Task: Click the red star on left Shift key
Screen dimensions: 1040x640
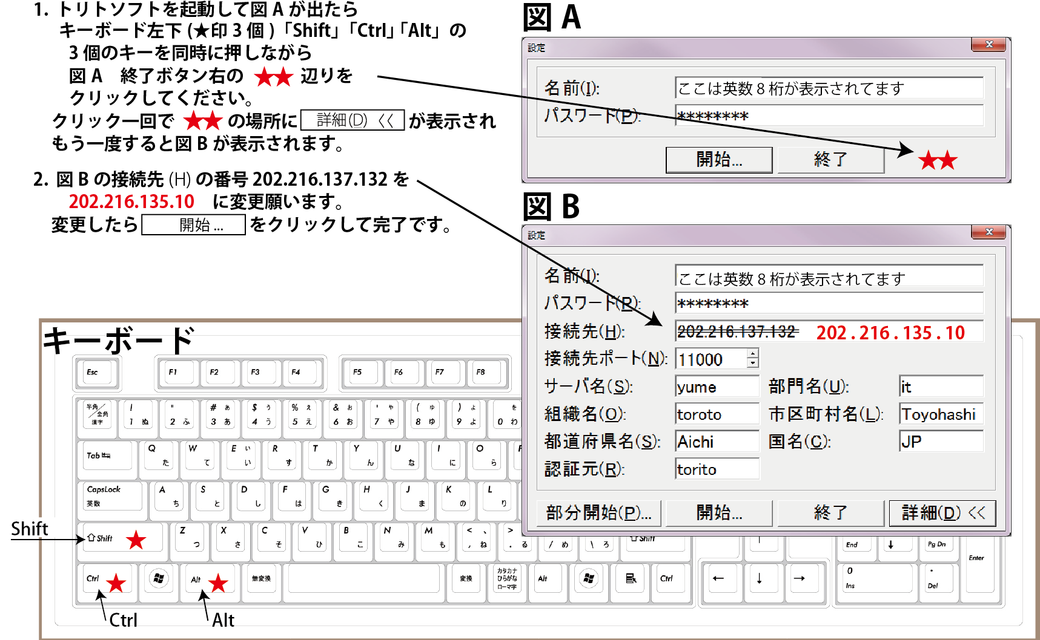Action: point(136,540)
